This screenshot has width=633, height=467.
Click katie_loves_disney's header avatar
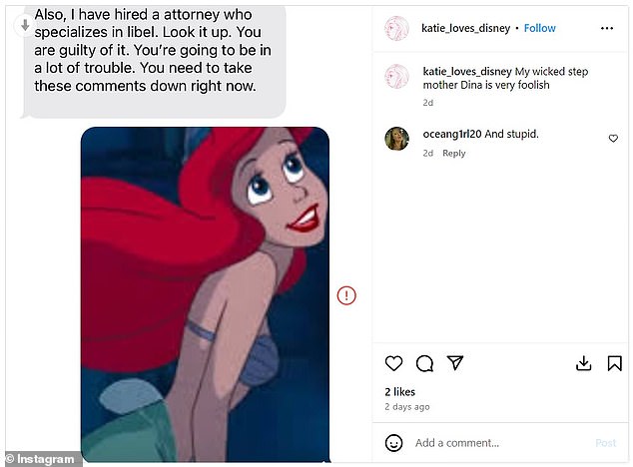396,28
